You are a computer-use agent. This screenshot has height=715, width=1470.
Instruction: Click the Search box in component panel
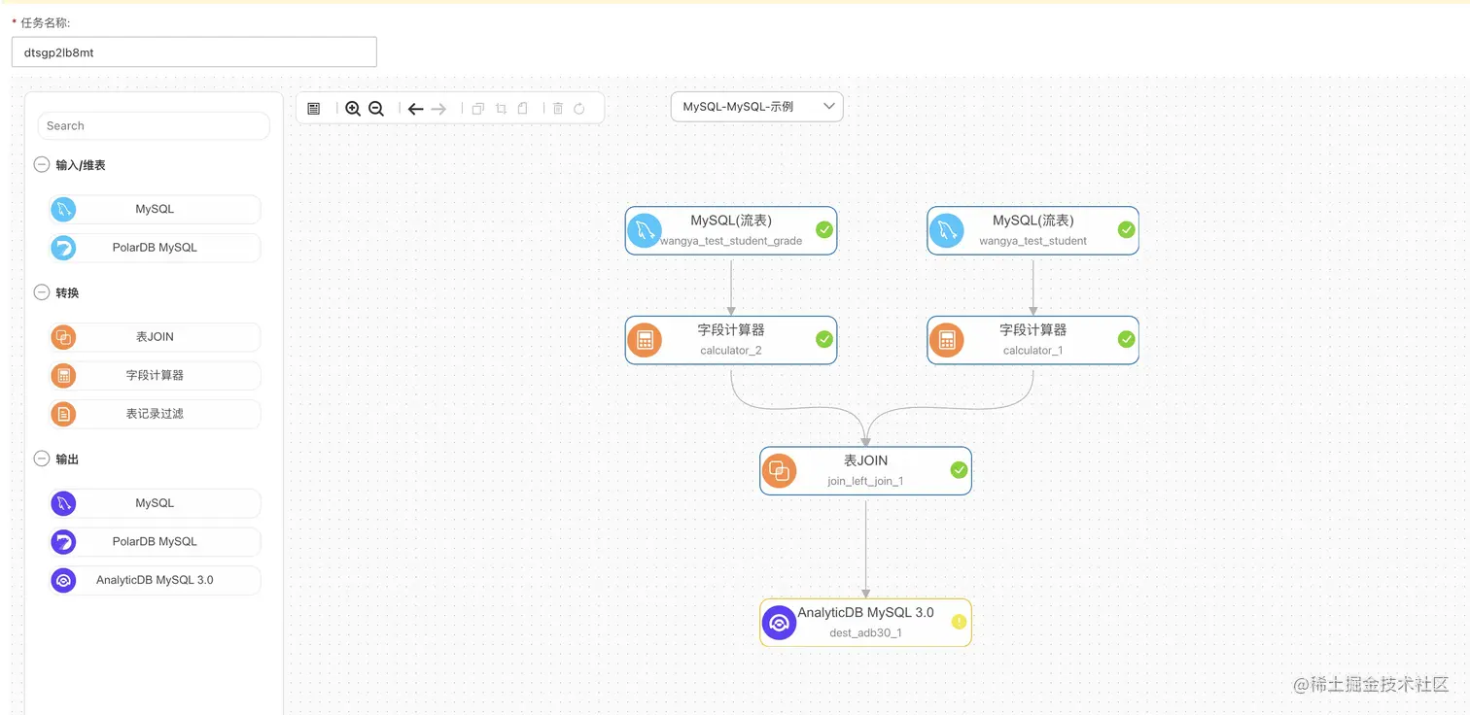(154, 125)
